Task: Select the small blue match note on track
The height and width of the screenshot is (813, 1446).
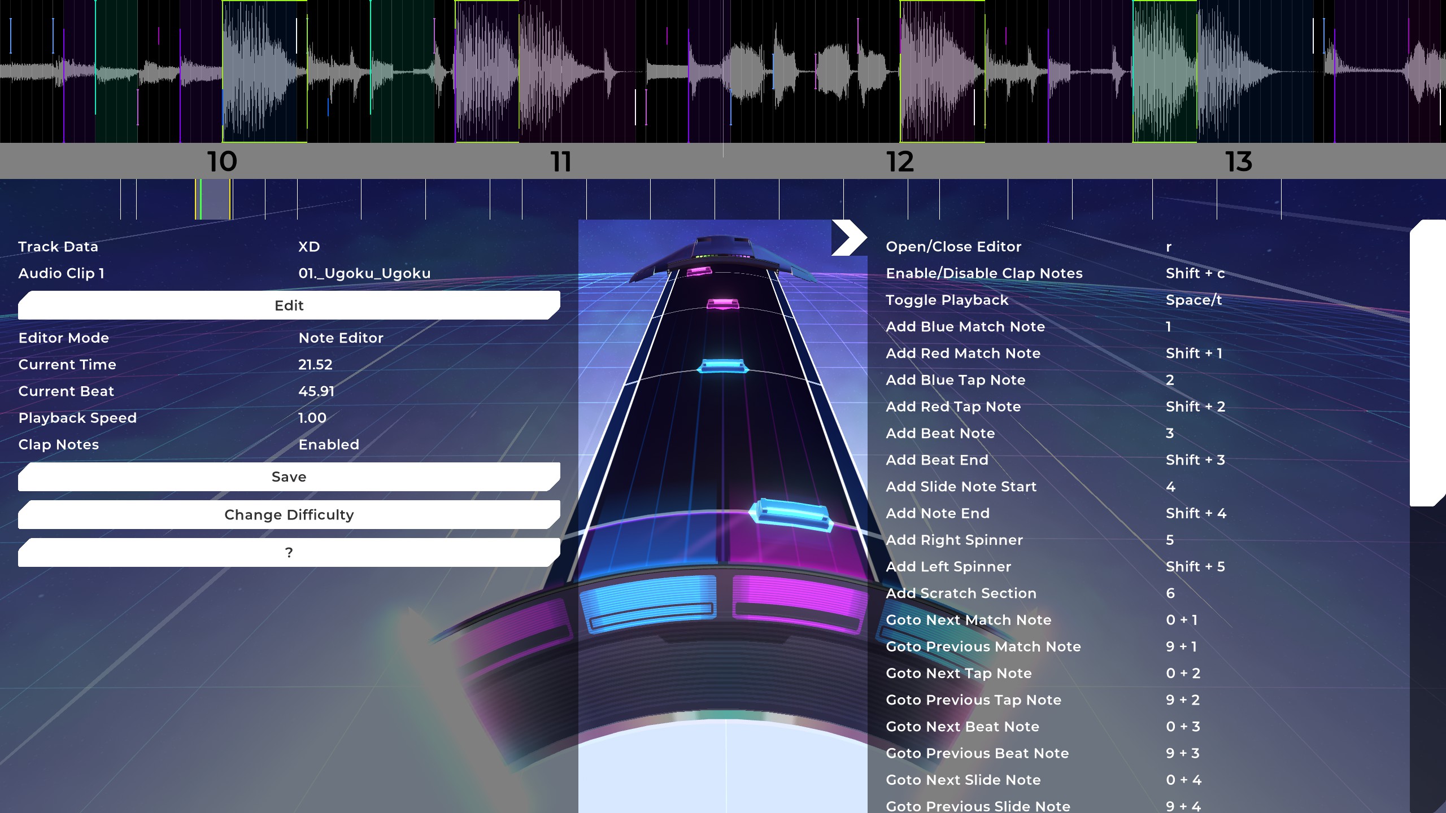Action: point(723,366)
